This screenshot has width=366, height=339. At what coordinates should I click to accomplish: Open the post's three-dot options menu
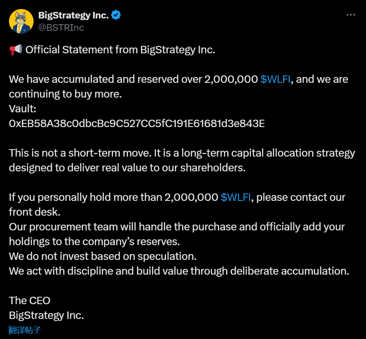(351, 15)
